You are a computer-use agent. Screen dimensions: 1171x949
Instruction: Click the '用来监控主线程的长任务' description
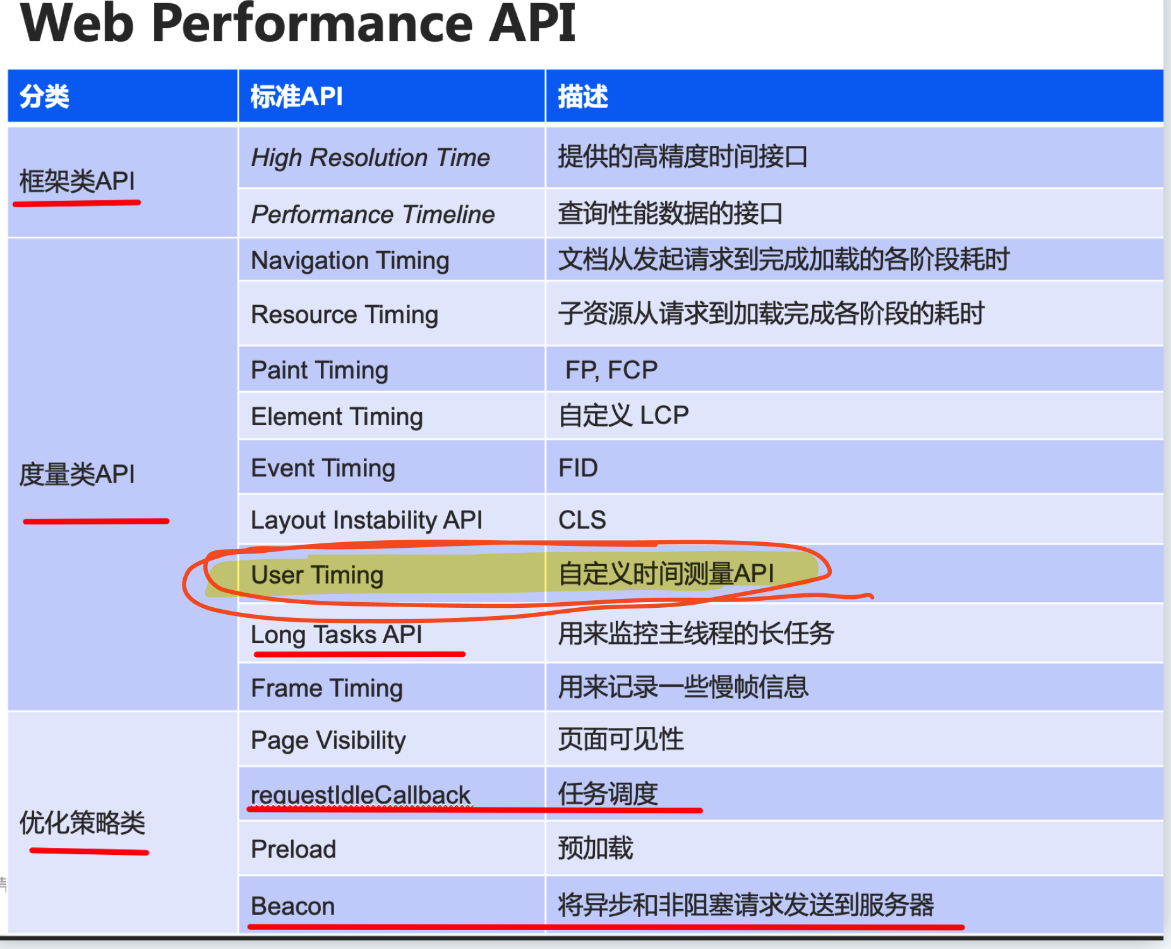(696, 633)
